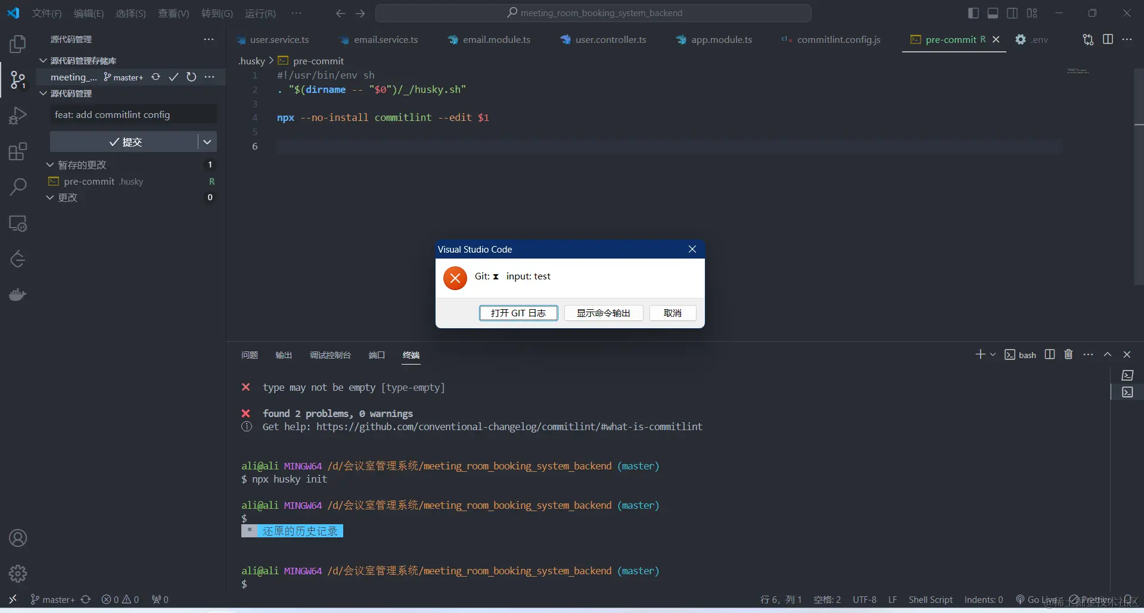Open the View menu
This screenshot has width=1144, height=613.
(173, 13)
